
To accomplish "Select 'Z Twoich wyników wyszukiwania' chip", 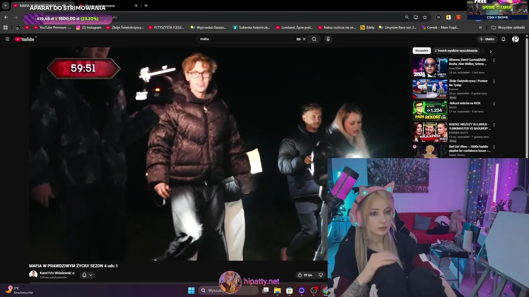I will [456, 51].
